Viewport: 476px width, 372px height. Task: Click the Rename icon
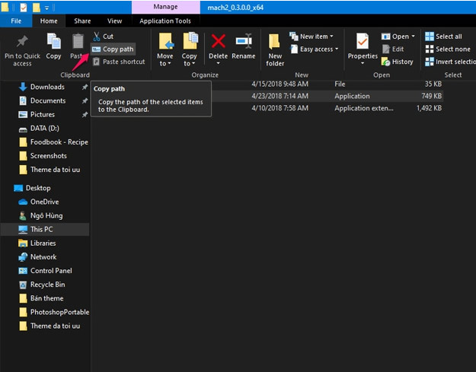coord(244,46)
